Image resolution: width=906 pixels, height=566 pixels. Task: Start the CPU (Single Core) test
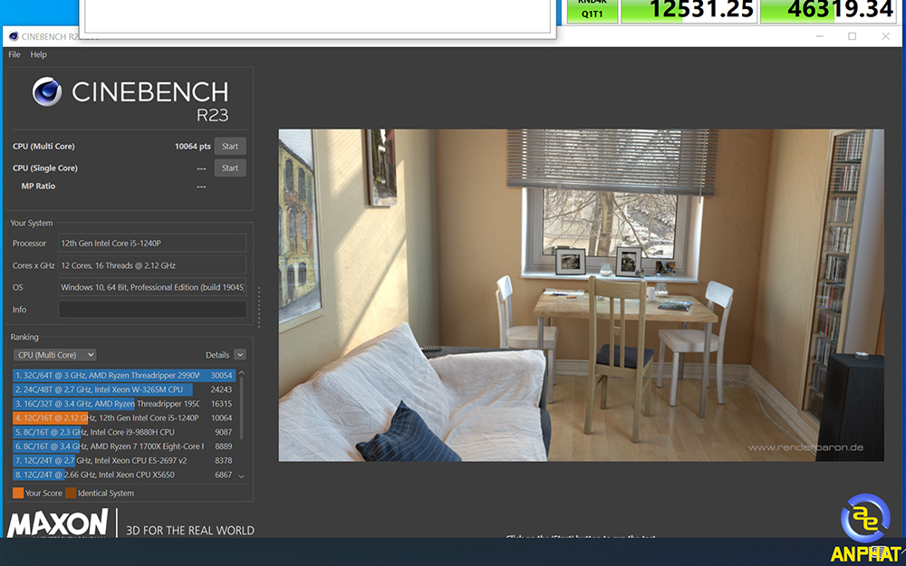[x=230, y=168]
